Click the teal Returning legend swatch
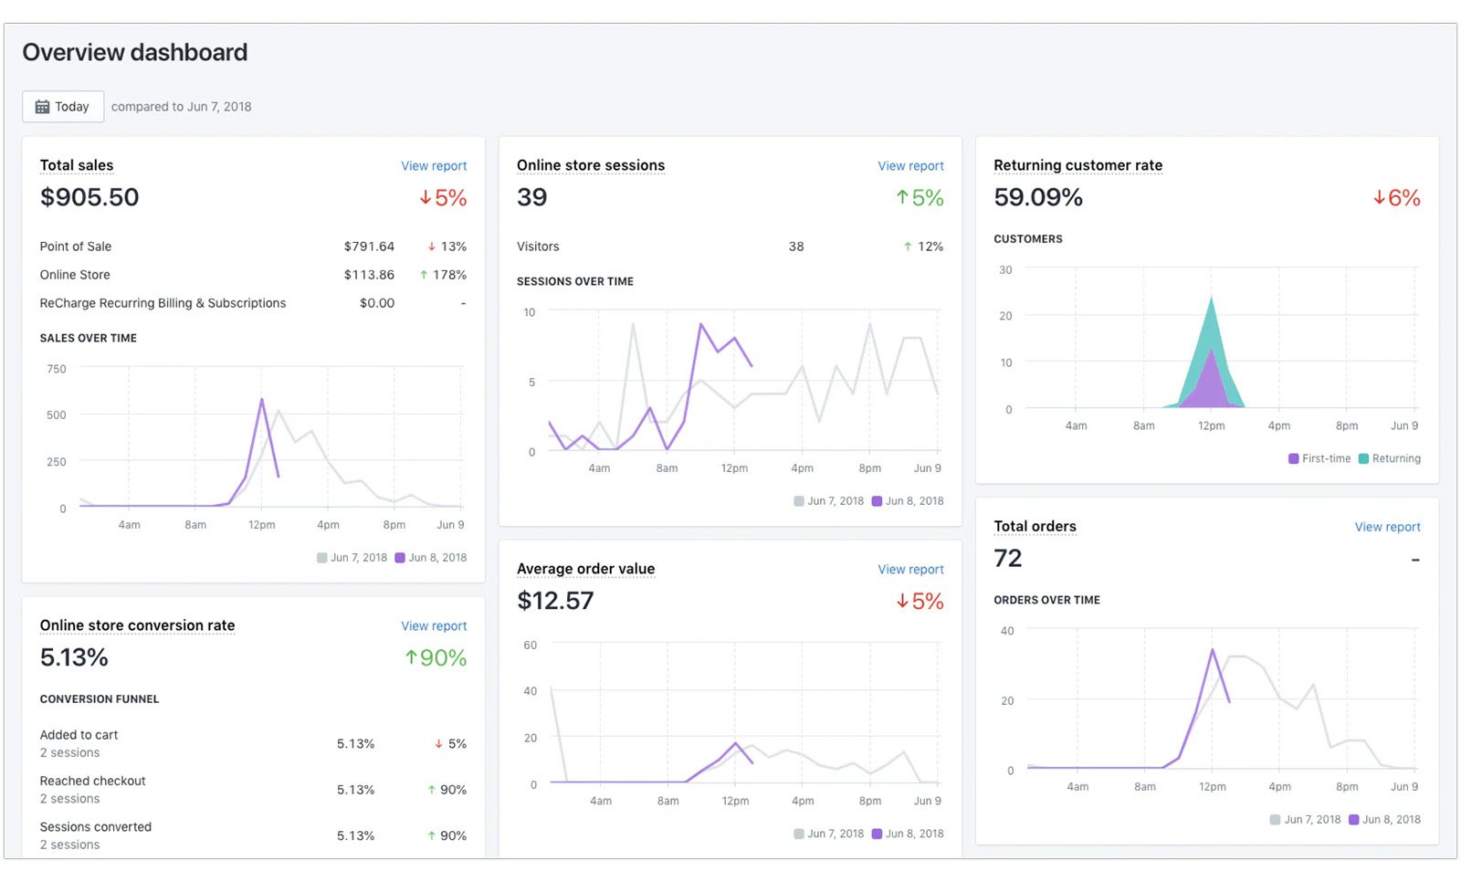This screenshot has height=882, width=1461. pyautogui.click(x=1363, y=459)
